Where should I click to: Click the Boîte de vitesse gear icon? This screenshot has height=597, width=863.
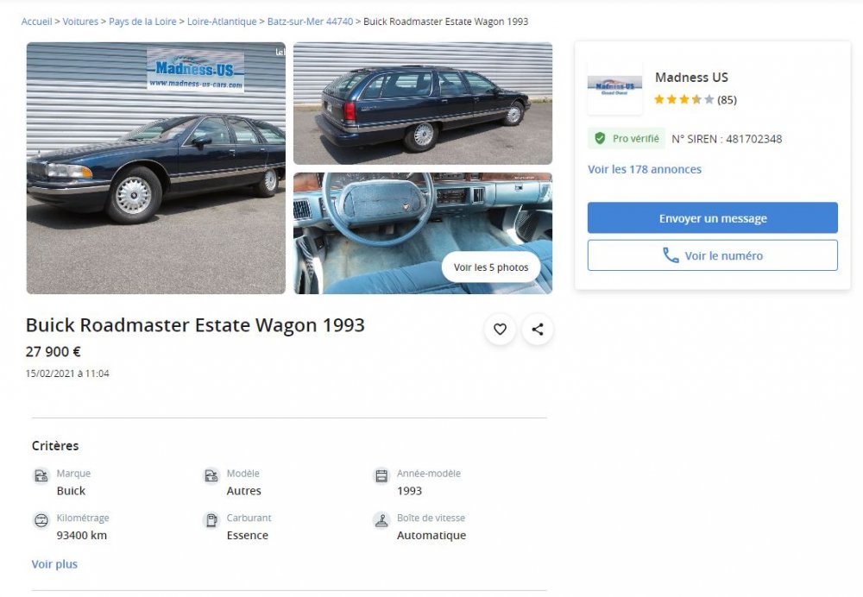click(x=381, y=520)
